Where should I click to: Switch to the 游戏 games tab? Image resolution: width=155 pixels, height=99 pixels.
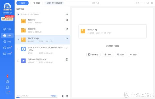(7, 48)
